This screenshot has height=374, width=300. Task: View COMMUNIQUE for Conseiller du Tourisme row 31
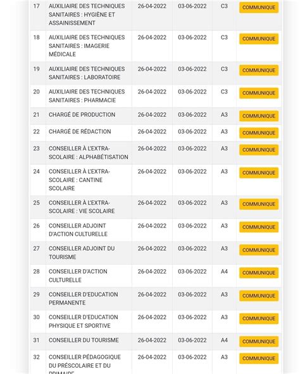click(259, 342)
